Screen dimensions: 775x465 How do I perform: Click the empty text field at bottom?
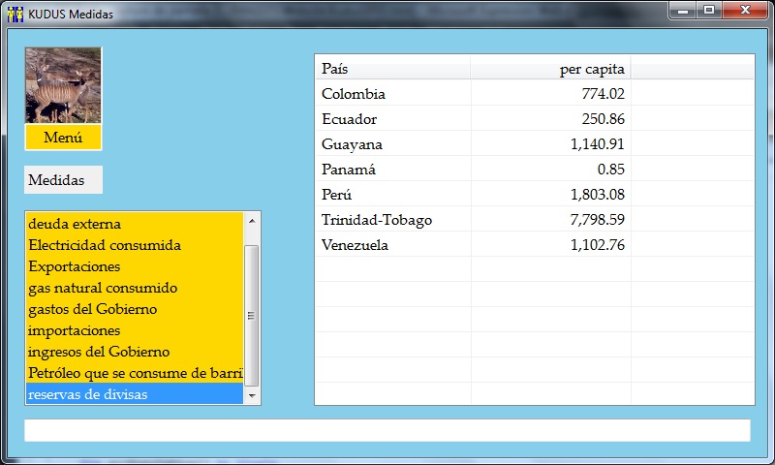tap(387, 430)
